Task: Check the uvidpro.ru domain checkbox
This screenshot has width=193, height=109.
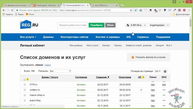Action: (x=25, y=90)
